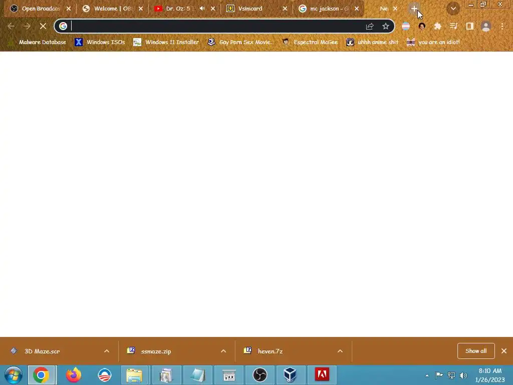Image resolution: width=513 pixels, height=385 pixels.
Task: Close the New Tab tab
Action: click(395, 9)
